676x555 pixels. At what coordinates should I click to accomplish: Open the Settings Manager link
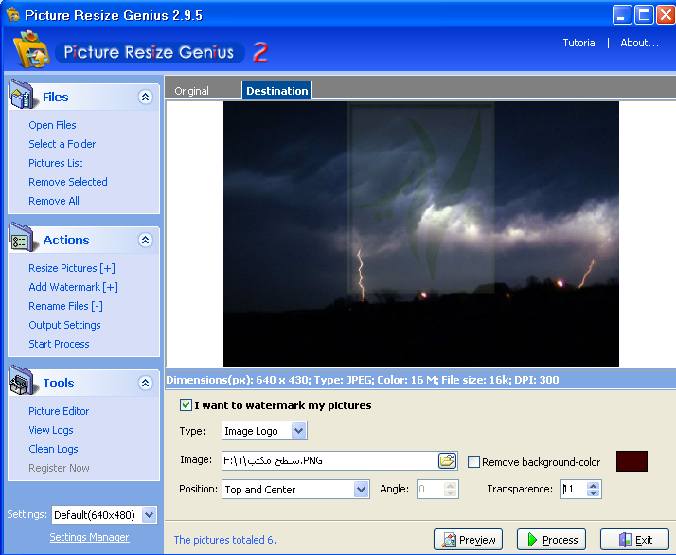tap(89, 537)
